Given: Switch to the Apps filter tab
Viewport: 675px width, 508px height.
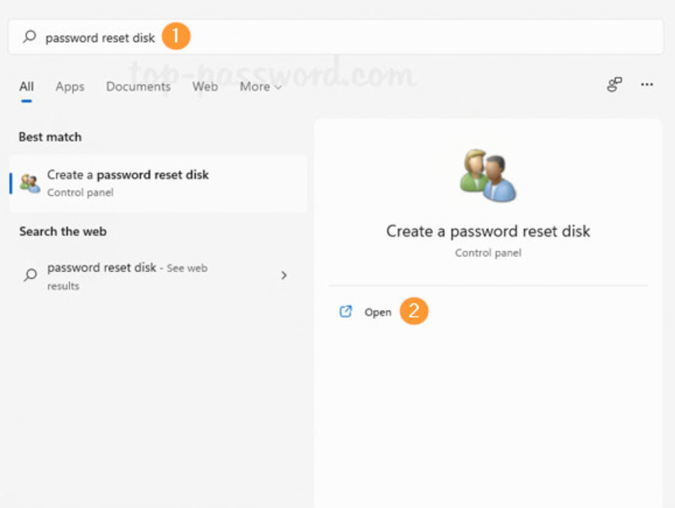Looking at the screenshot, I should click(69, 87).
